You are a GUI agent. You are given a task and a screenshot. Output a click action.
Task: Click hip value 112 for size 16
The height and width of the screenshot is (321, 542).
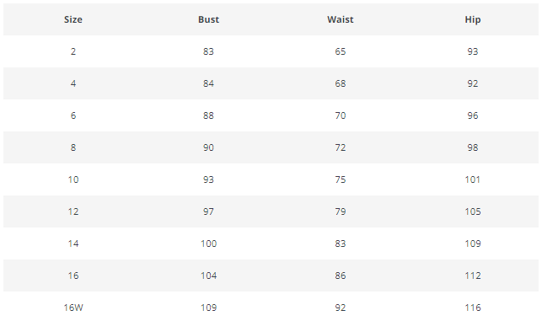point(473,276)
